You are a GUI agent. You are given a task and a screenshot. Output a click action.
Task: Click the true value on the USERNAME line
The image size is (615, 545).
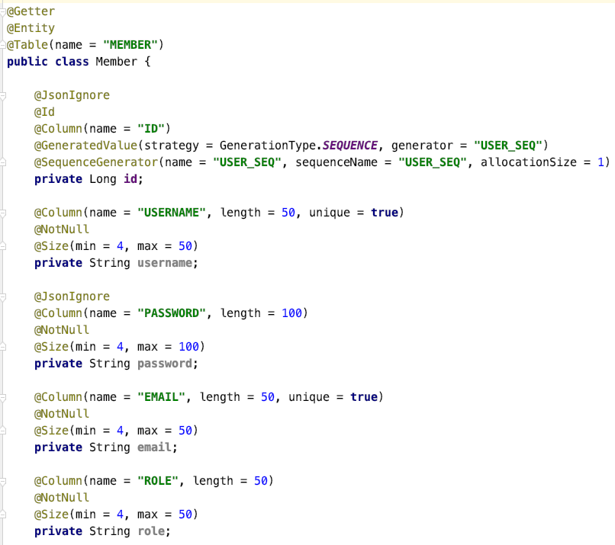click(x=385, y=213)
